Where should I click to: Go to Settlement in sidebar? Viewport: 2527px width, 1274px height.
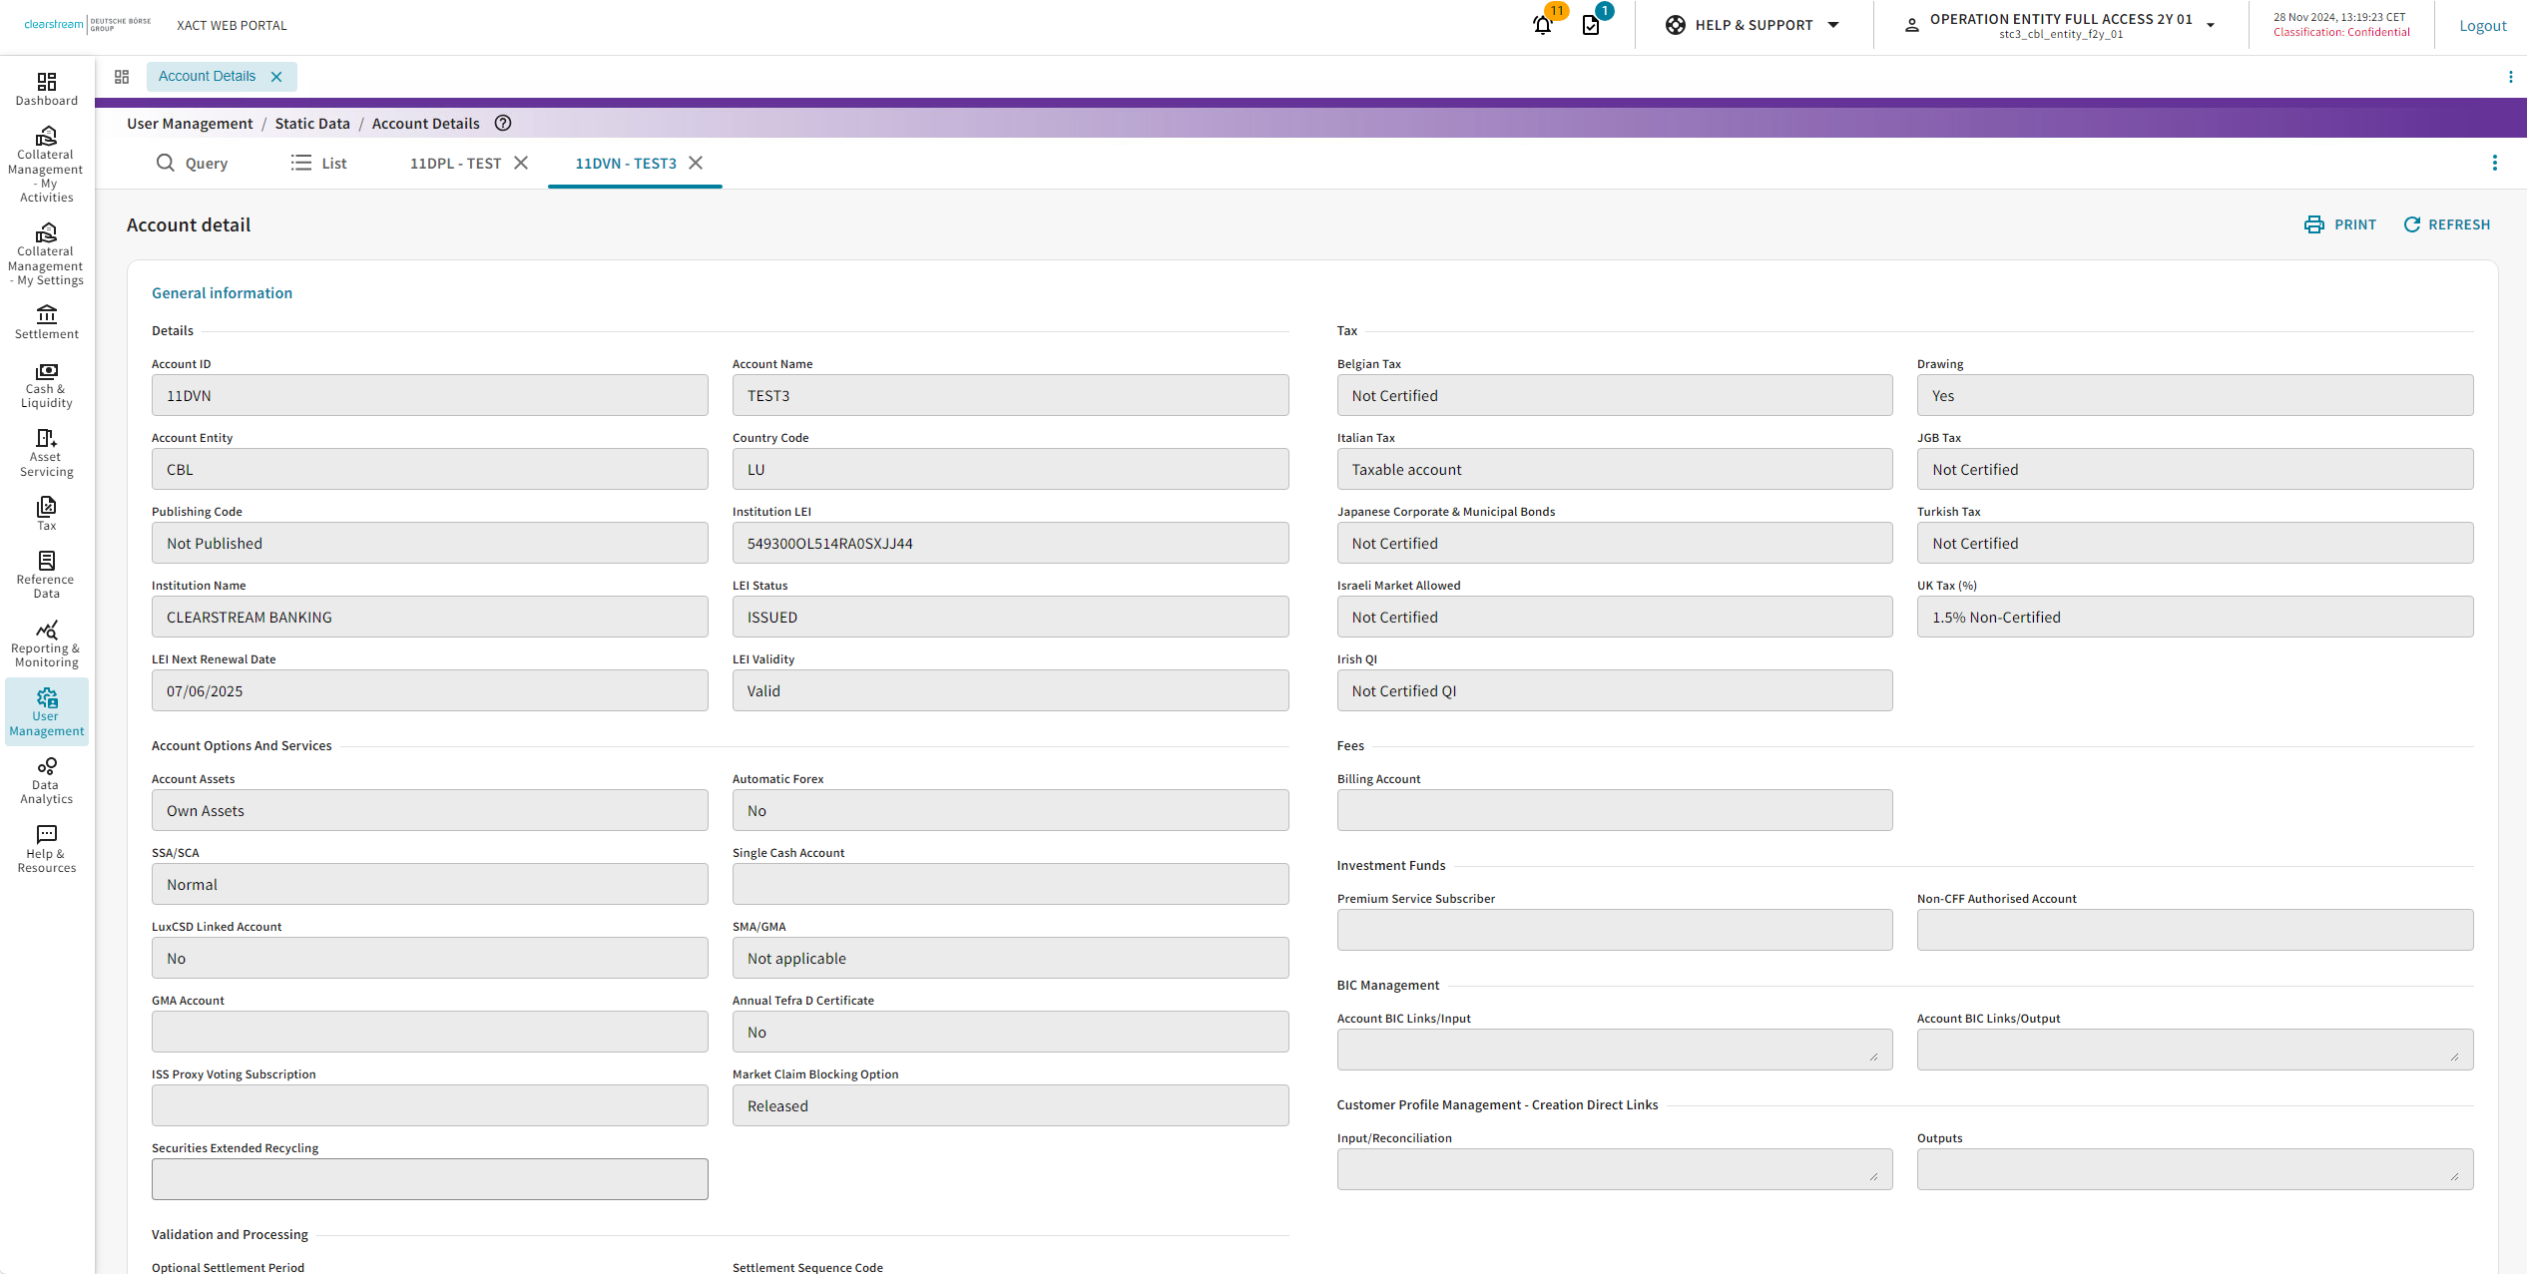pos(46,322)
